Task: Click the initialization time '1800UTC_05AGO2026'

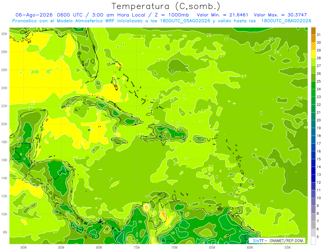Action: coord(185,21)
